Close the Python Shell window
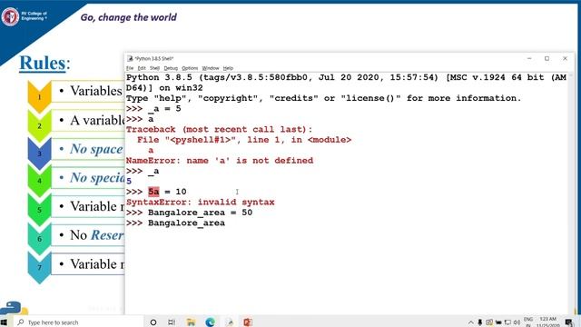The image size is (581, 327). pos(565,58)
